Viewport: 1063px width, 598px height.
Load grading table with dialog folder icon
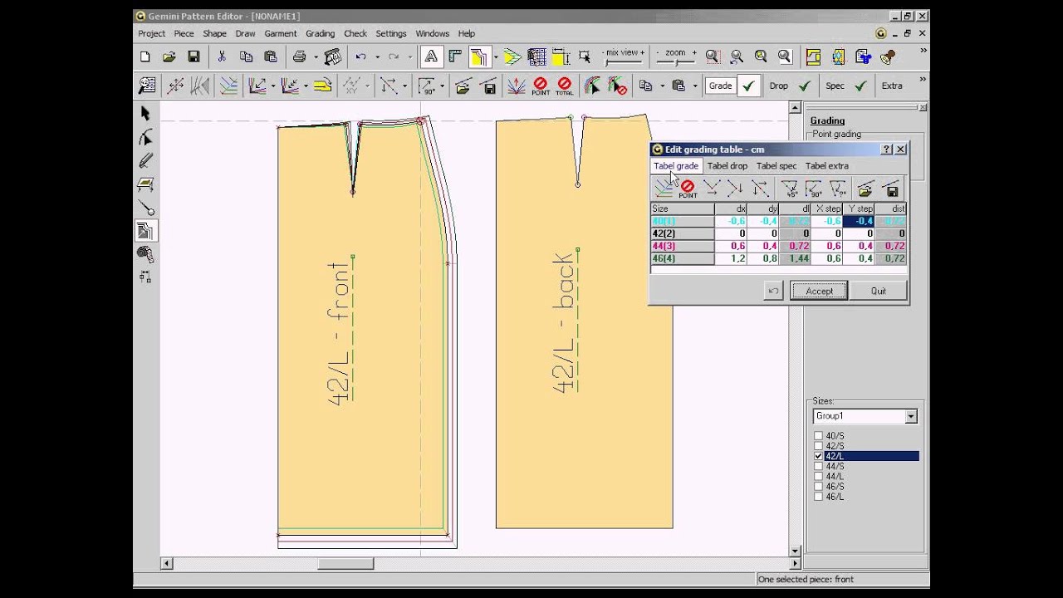(865, 189)
